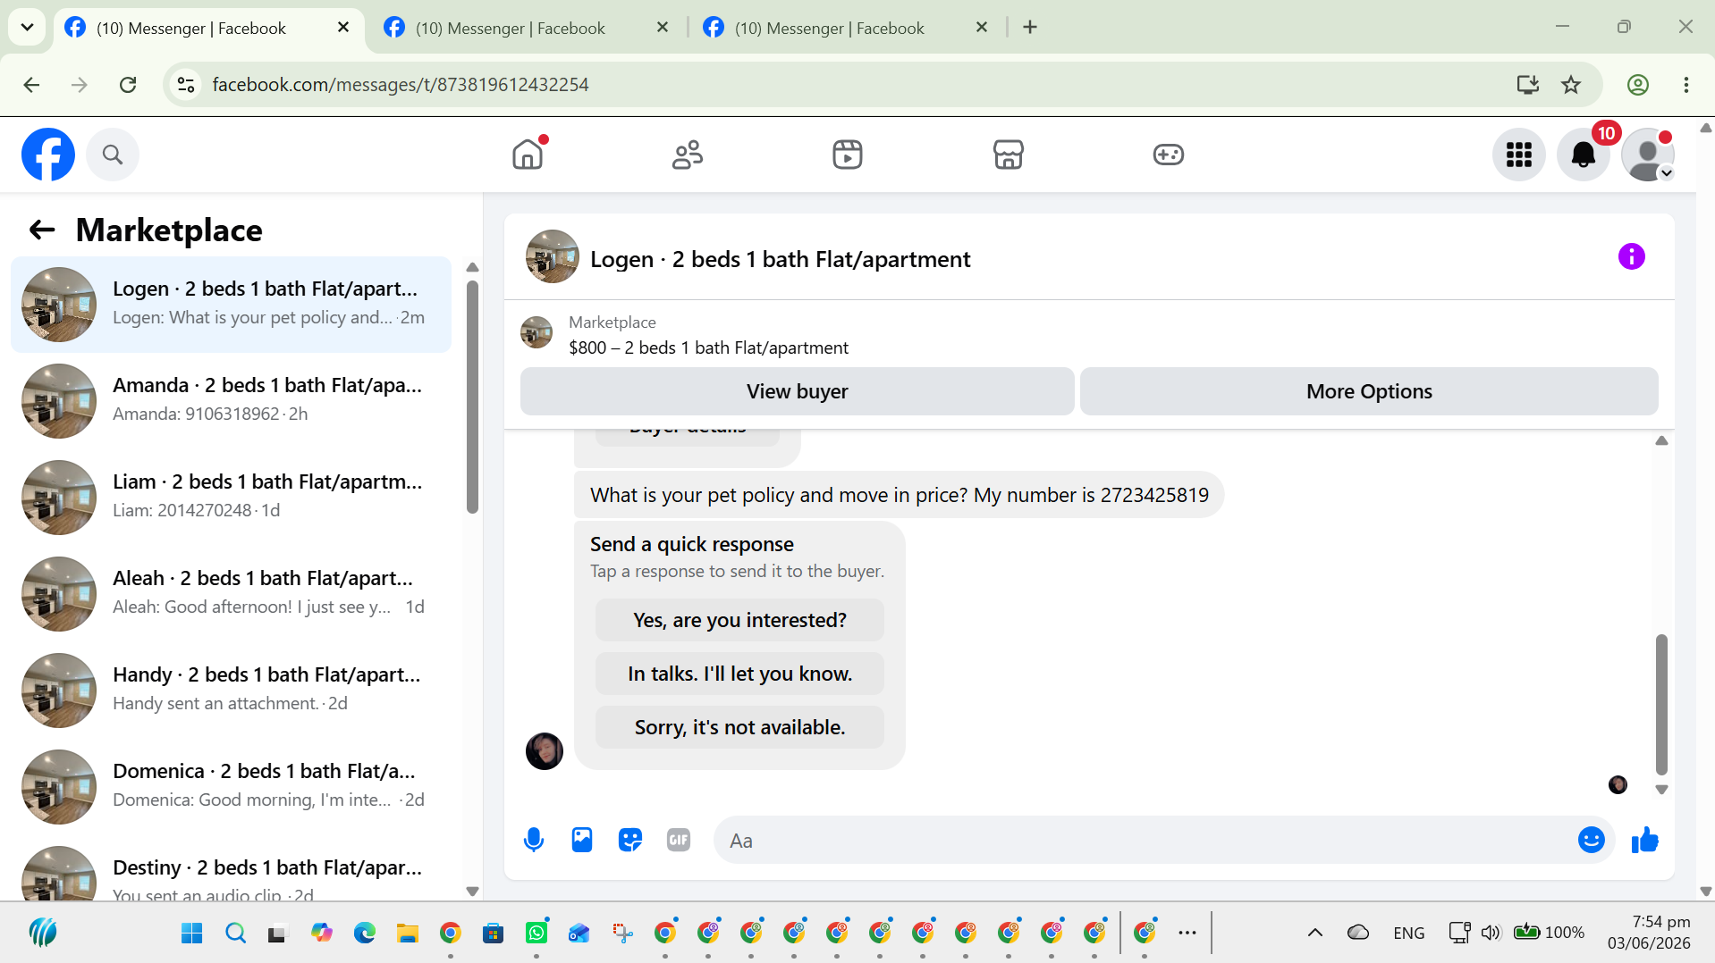Open volume control in system tray

tap(1491, 934)
